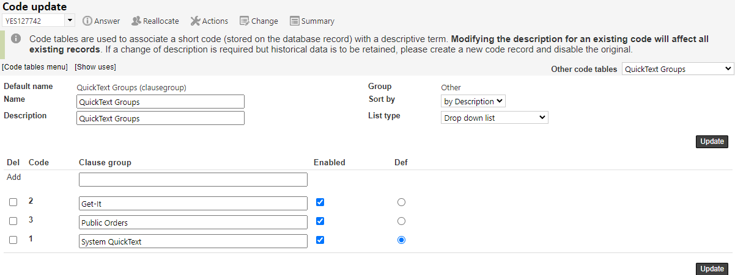Tick Del checkbox for System QuickText
The width and height of the screenshot is (735, 275).
pos(13,240)
